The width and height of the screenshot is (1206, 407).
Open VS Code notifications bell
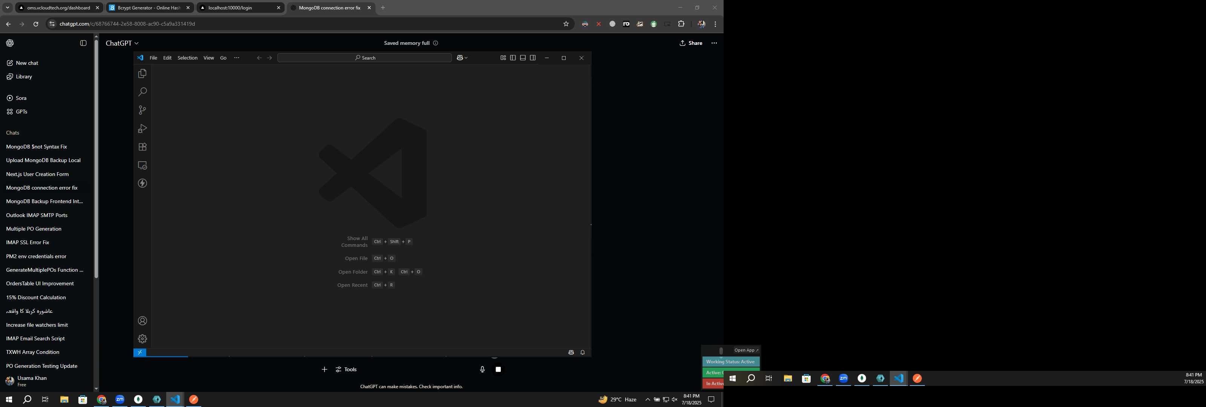(x=582, y=352)
